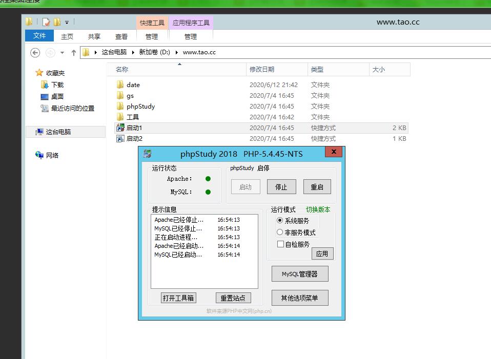Open the 文件 menu
Screen dimensions: 491x359
point(39,36)
